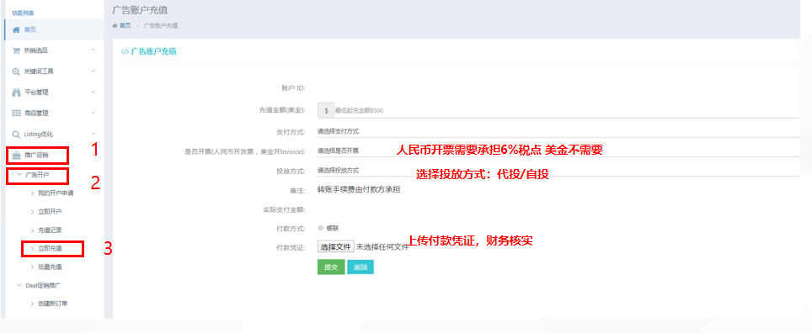Click the home icon in the breadcrumb
Viewport: 812px width, 333px height.
115,25
